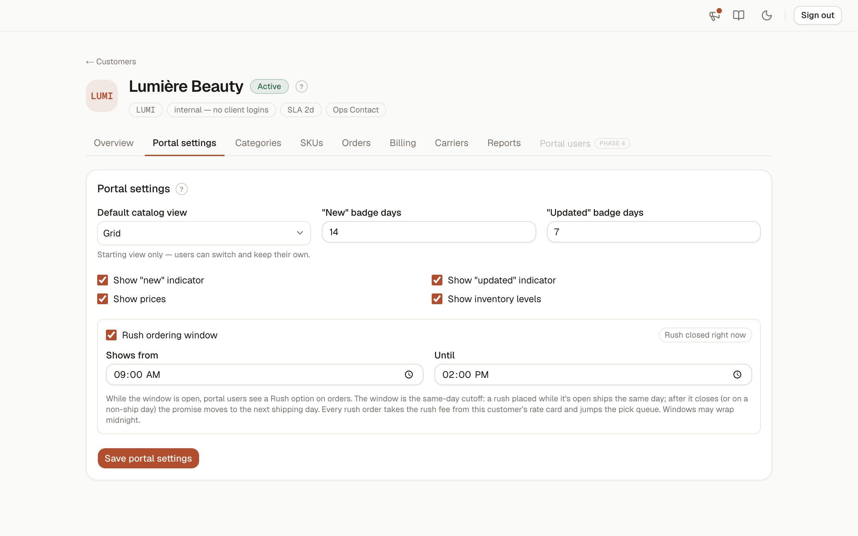Screen dimensions: 858x536
Task: Click the SLA 2d chip
Action: pyautogui.click(x=301, y=110)
